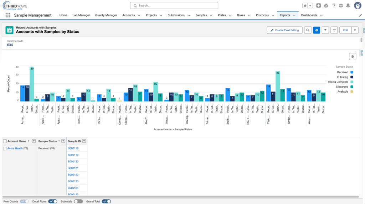The height and width of the screenshot is (204, 365).
Task: Open the user profile avatar
Action: [x=358, y=5]
